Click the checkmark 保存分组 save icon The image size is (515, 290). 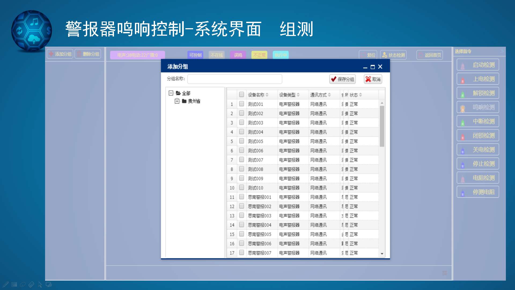(334, 79)
